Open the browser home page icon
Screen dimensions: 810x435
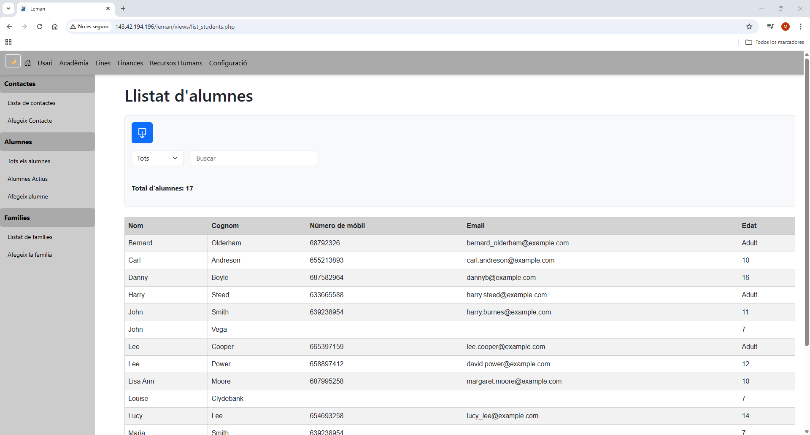click(x=55, y=27)
